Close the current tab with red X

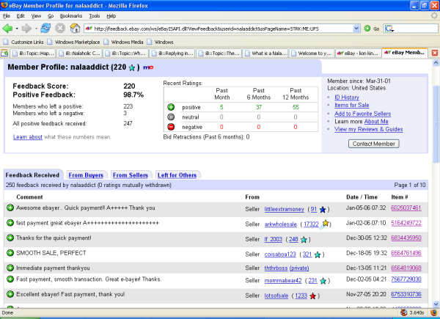pos(435,53)
